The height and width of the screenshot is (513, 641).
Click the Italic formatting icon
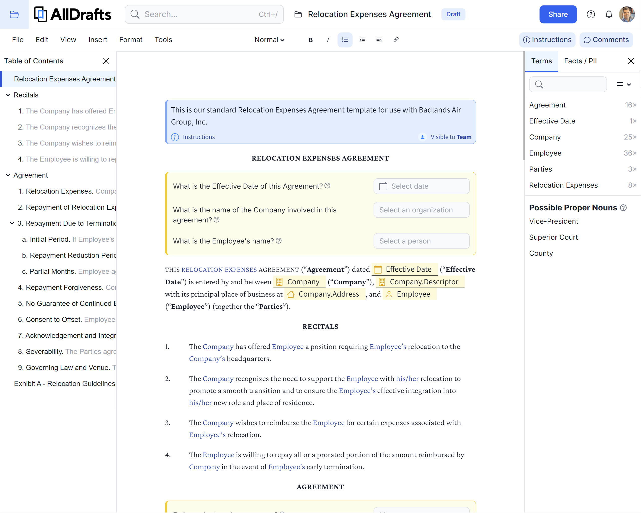[328, 40]
